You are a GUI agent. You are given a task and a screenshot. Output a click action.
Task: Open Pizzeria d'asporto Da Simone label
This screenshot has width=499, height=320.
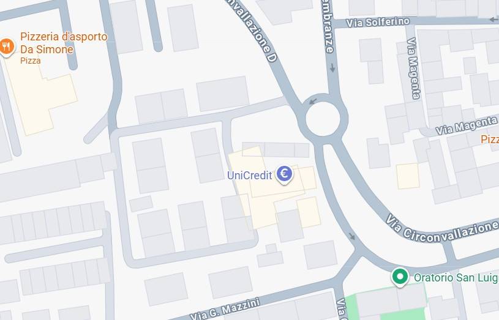64,43
